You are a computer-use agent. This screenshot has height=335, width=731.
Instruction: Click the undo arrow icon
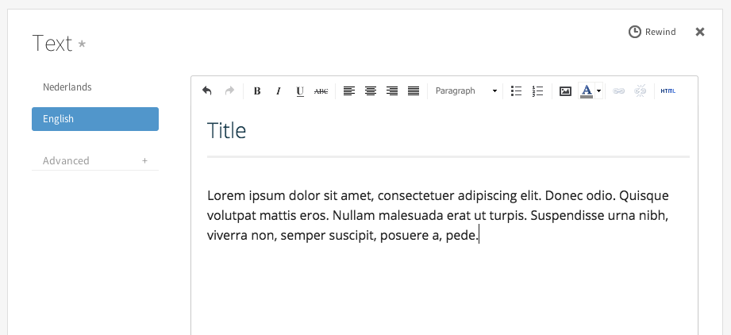pyautogui.click(x=207, y=90)
